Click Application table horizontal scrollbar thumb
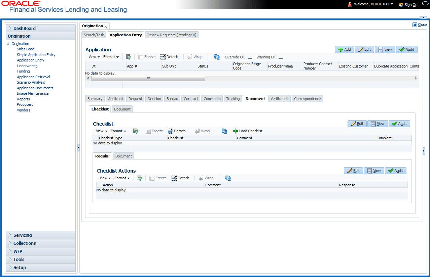 tap(148, 78)
